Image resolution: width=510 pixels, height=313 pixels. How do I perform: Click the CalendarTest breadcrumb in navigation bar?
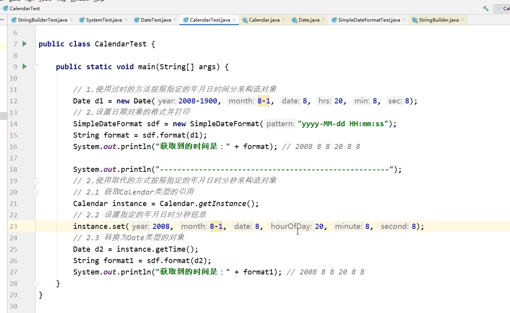pyautogui.click(x=21, y=8)
